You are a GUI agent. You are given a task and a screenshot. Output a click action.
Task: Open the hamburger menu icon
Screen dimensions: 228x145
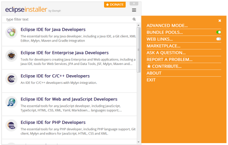tap(134, 10)
